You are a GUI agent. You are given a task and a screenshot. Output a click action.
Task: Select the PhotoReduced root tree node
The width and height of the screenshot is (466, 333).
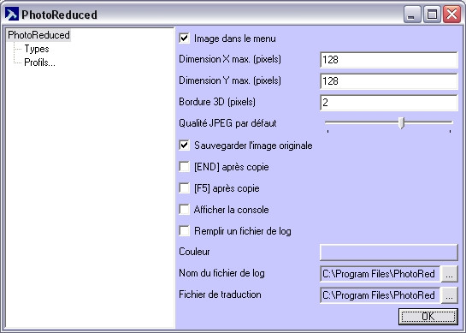(39, 35)
